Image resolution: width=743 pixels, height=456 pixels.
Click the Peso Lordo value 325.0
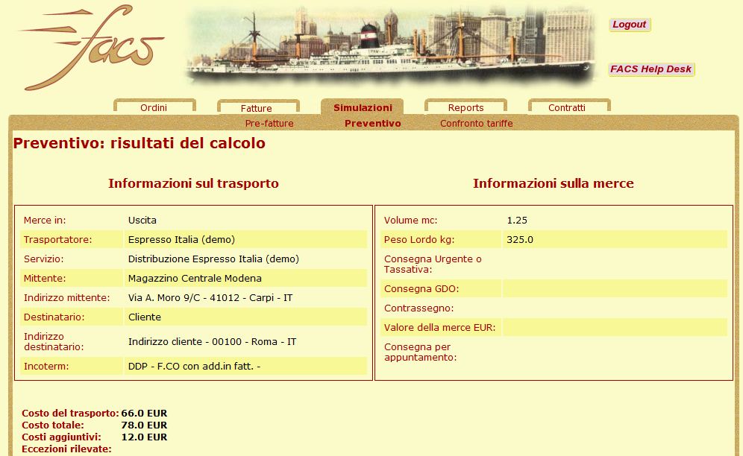click(x=520, y=240)
